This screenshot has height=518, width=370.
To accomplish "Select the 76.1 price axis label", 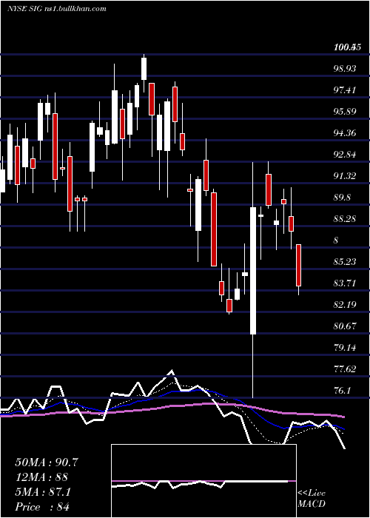I will (343, 391).
